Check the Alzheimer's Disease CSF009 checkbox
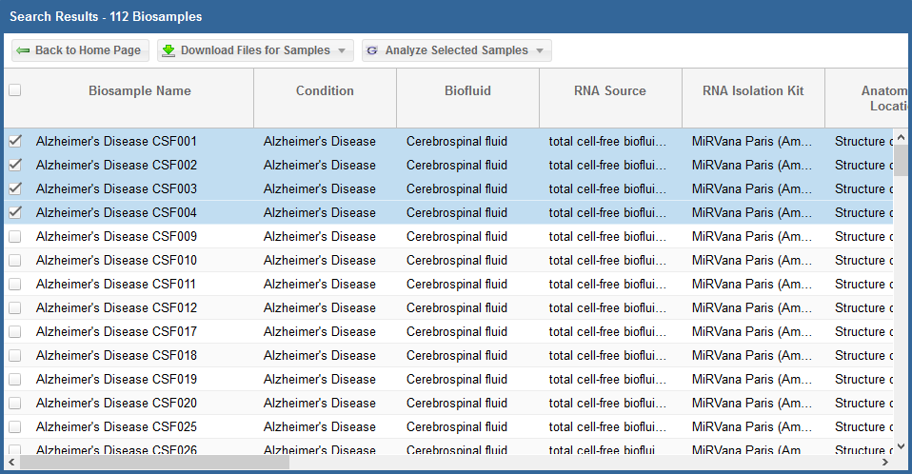The width and height of the screenshot is (912, 474). [14, 236]
